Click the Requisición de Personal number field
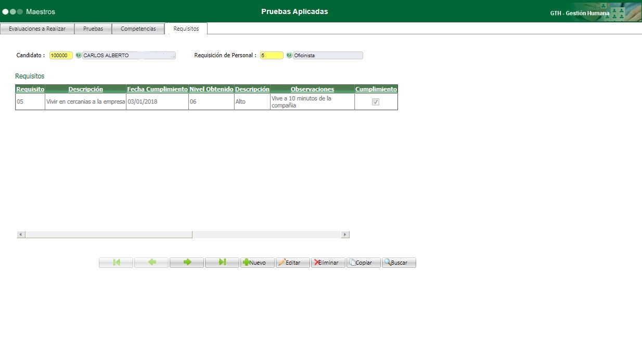The width and height of the screenshot is (642, 363). [x=272, y=56]
